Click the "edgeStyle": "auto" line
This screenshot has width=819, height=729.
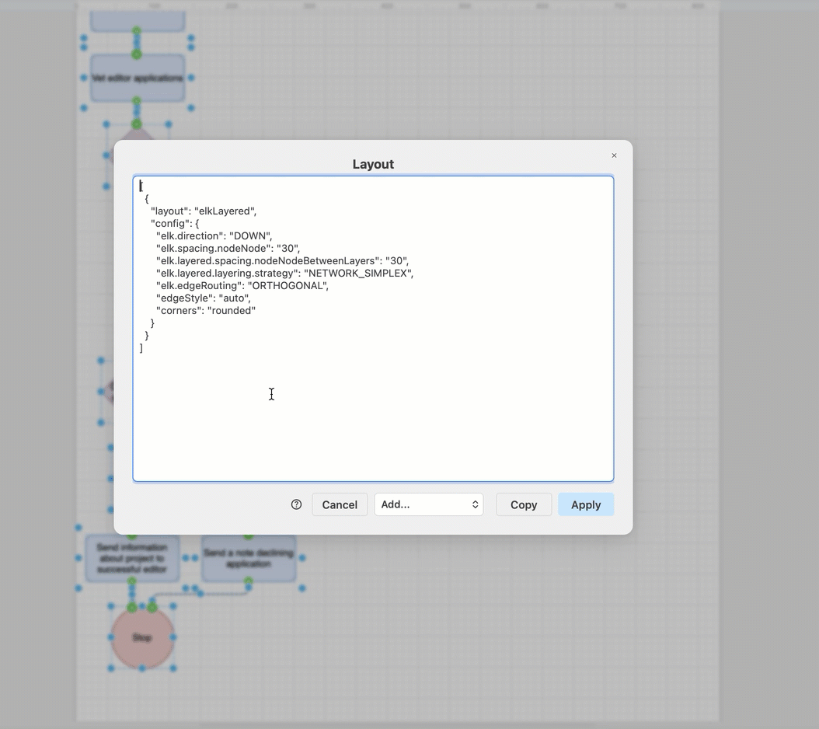203,298
